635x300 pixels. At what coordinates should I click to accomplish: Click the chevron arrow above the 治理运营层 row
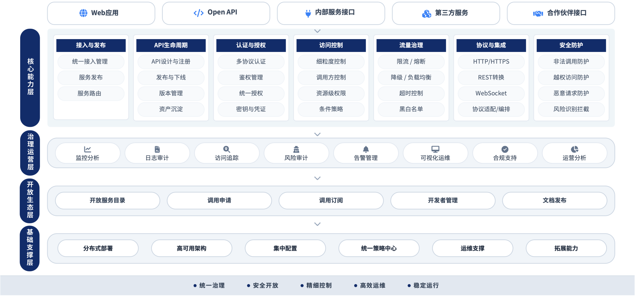(x=317, y=134)
